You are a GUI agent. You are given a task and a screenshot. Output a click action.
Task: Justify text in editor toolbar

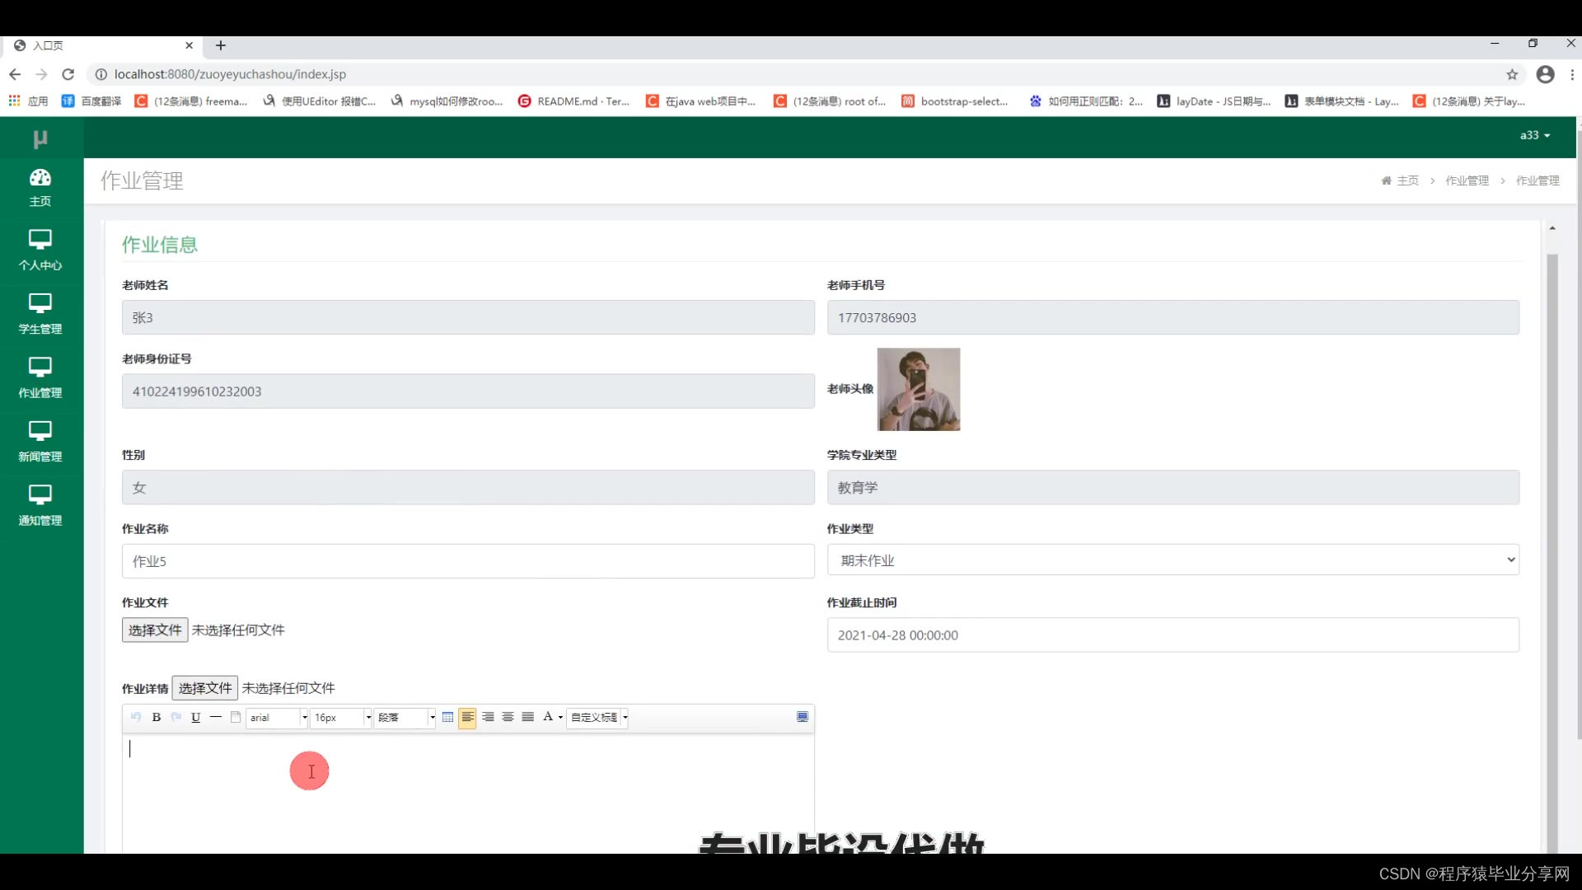(527, 717)
